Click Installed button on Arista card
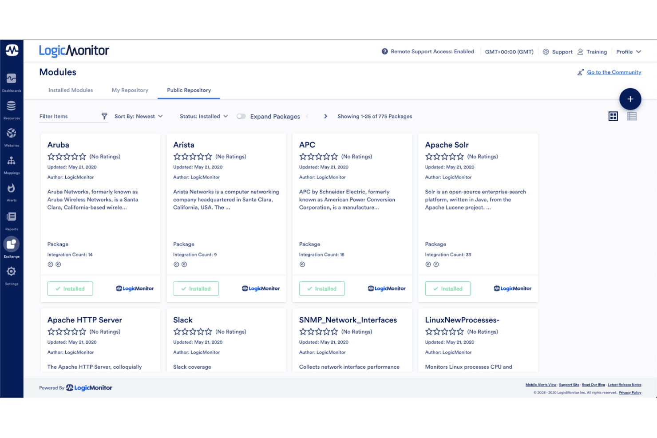Image resolution: width=657 pixels, height=438 pixels. pyautogui.click(x=196, y=288)
